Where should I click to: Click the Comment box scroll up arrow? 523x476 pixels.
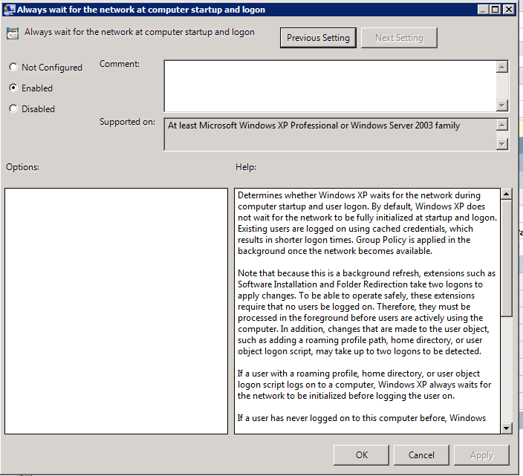coord(502,68)
